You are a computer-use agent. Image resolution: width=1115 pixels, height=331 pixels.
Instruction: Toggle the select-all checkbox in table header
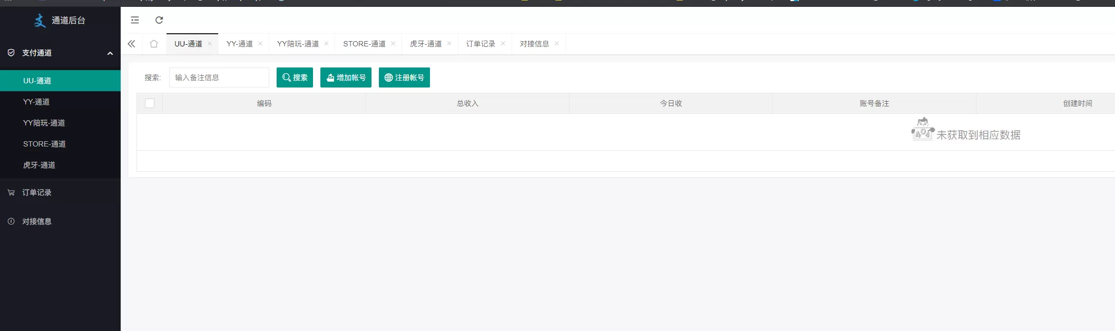[150, 103]
